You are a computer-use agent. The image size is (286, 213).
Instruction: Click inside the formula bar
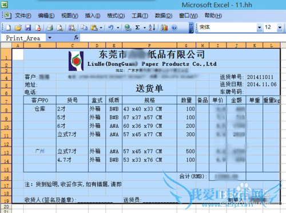click(x=182, y=38)
